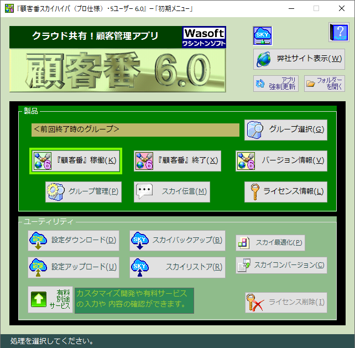Click the SKY cloud network icon
The height and width of the screenshot is (348, 355).
click(263, 36)
